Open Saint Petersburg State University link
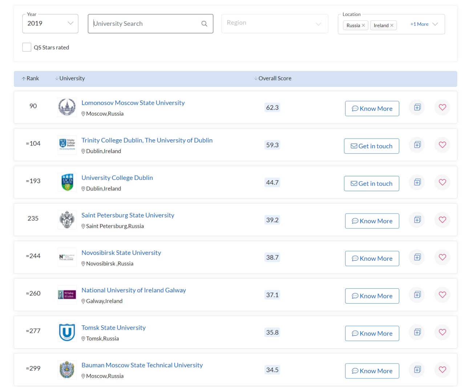Screen dimensions: 465x387 [128, 215]
